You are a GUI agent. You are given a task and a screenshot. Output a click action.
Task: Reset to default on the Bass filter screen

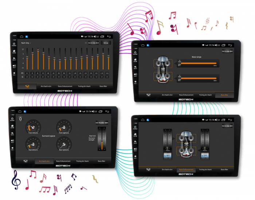click(227, 51)
